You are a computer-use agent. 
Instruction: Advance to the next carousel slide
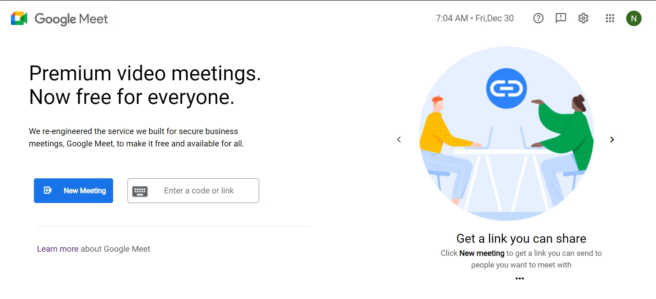tap(612, 140)
